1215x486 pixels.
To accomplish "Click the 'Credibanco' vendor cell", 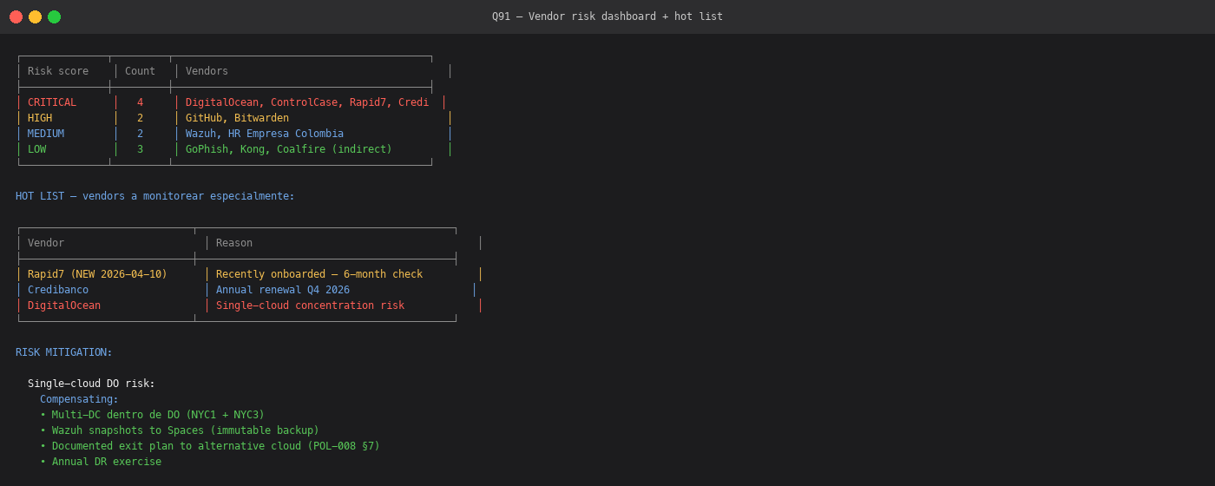I will point(58,290).
